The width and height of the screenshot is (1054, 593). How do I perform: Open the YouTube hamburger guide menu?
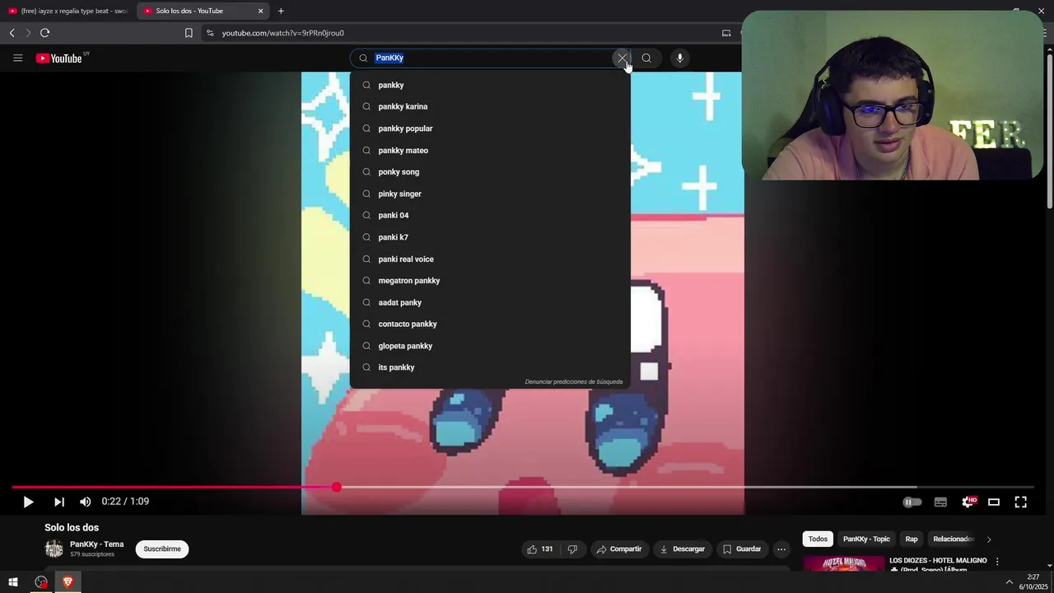click(x=17, y=58)
